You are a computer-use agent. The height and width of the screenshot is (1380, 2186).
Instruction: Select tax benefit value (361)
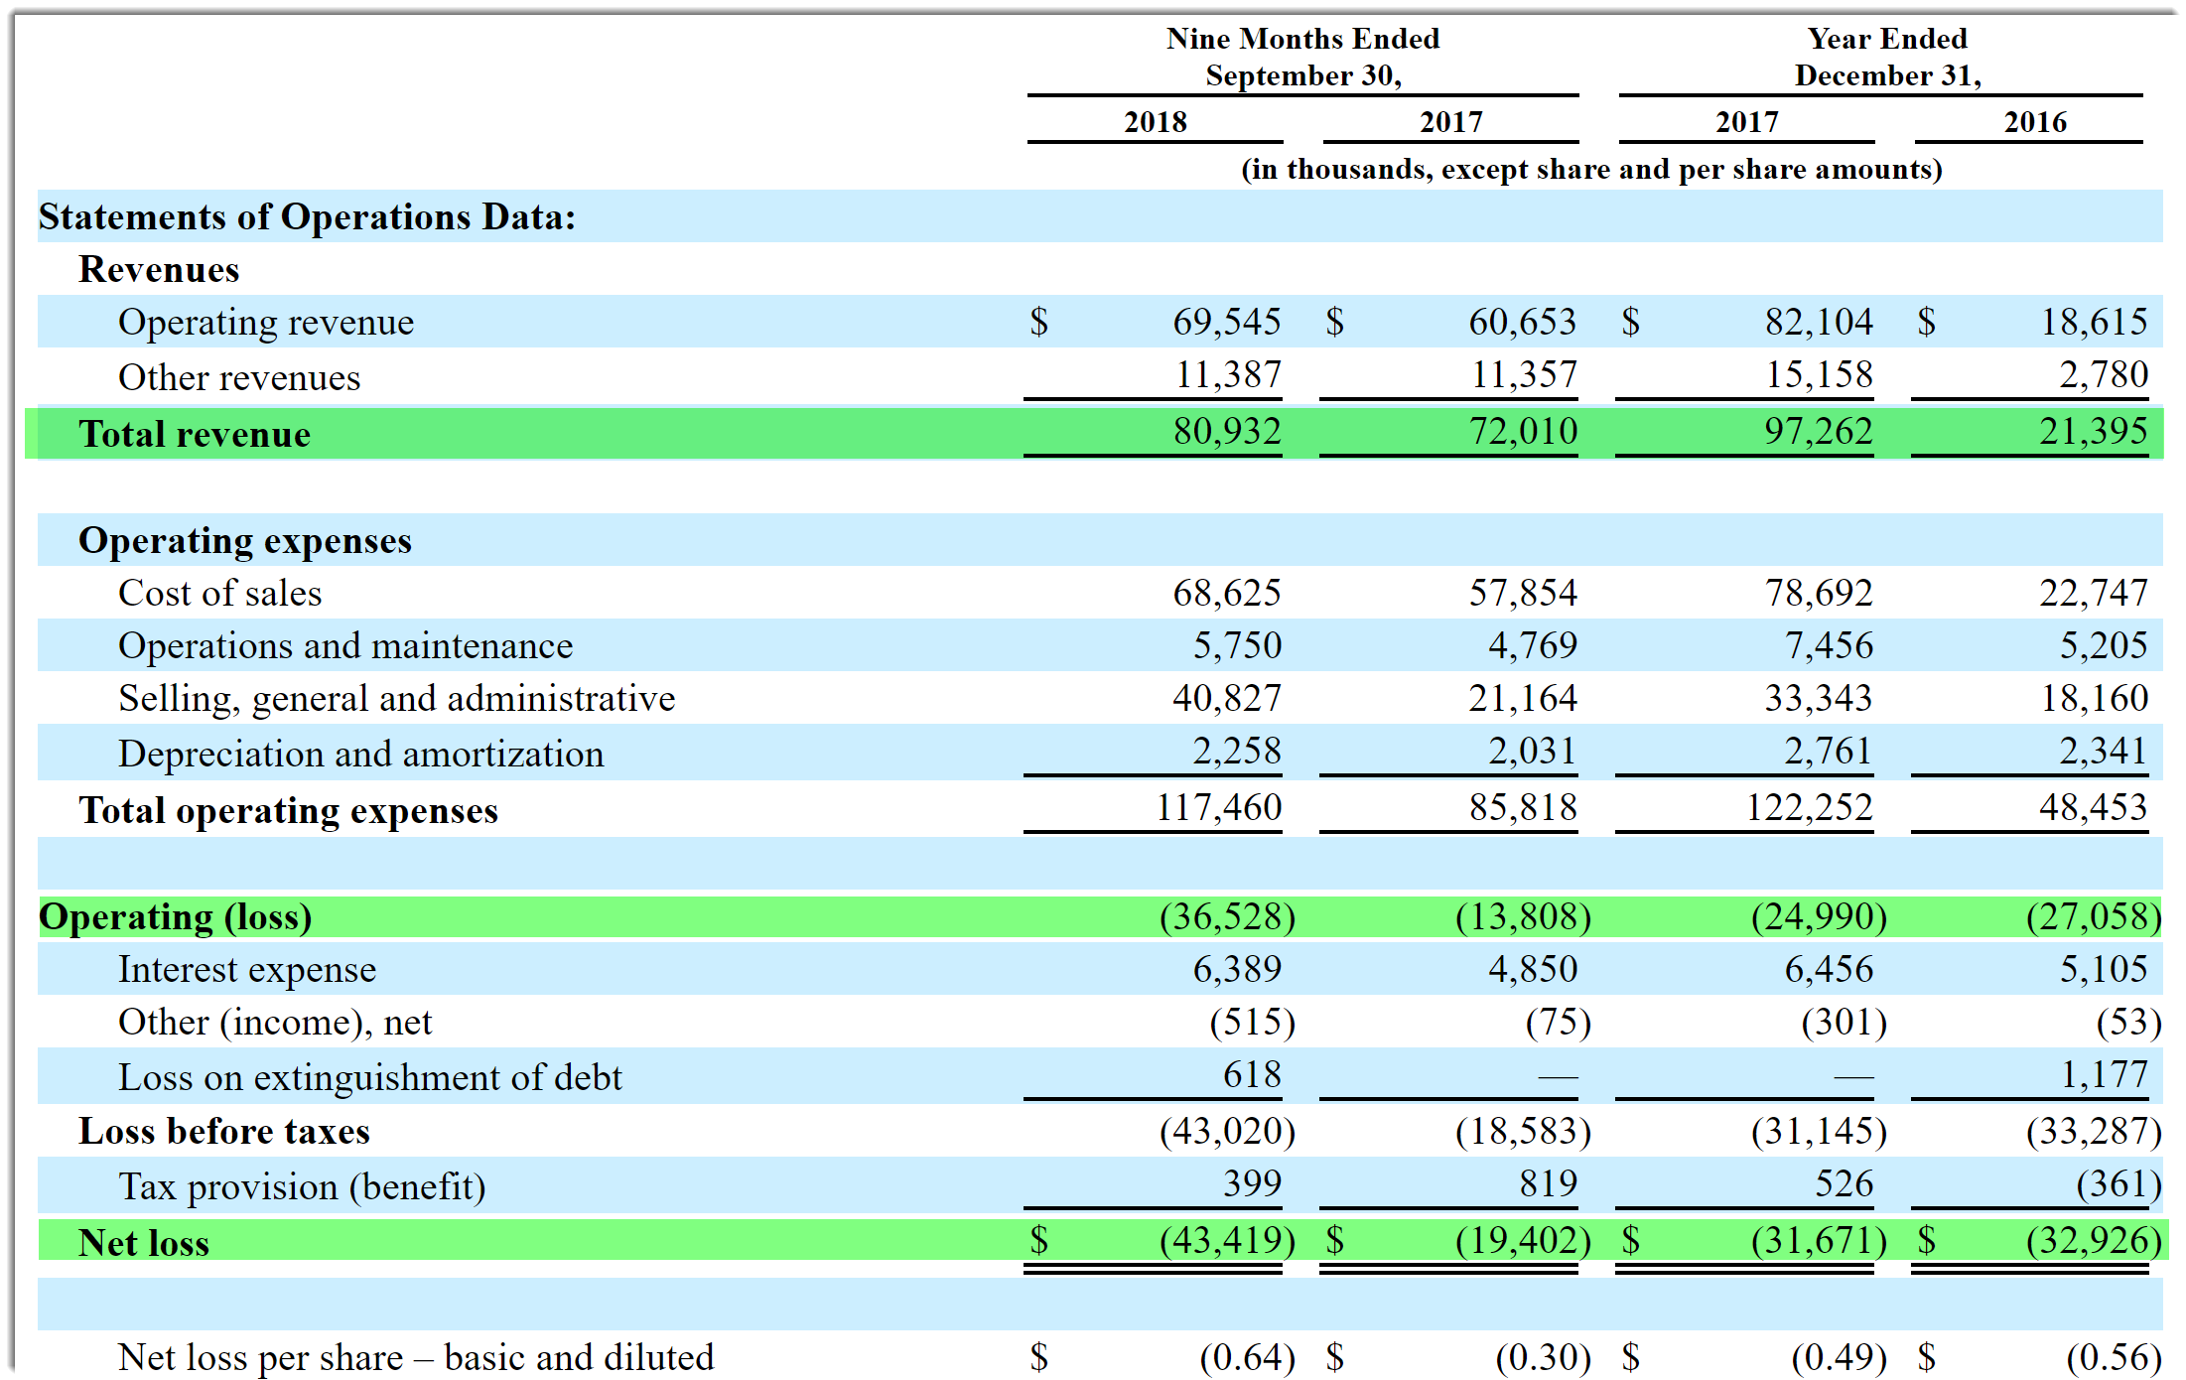tap(2118, 1183)
